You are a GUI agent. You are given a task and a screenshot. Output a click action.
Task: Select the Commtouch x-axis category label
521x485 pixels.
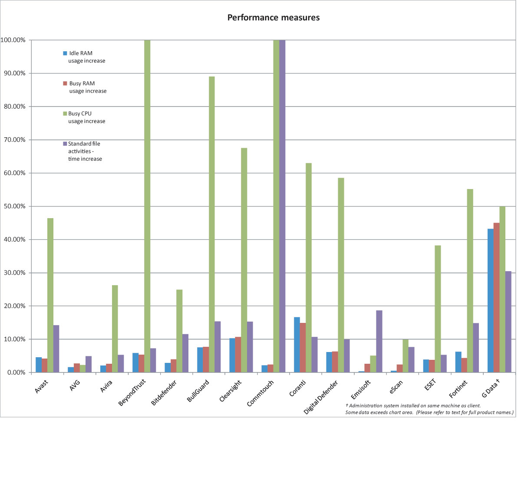coord(260,393)
